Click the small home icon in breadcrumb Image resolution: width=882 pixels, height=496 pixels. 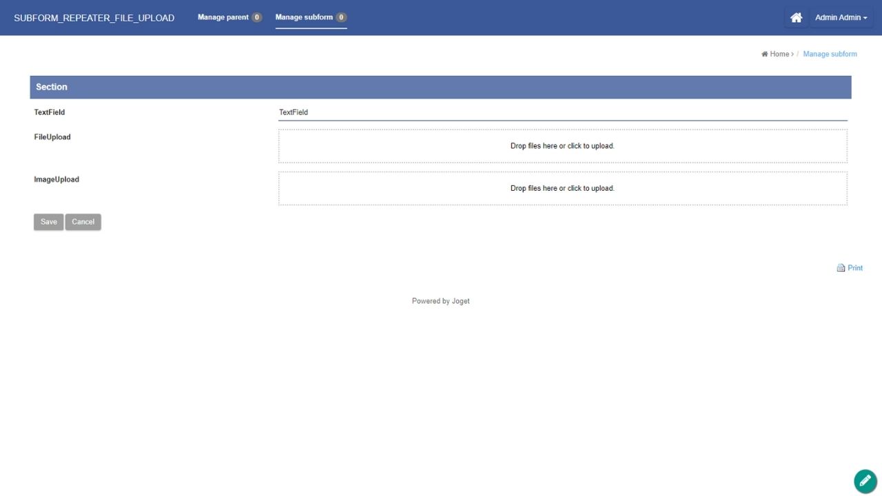pos(765,54)
